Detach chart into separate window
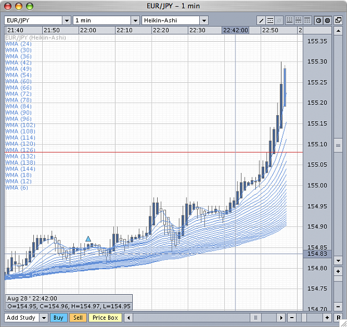Viewport: 347px width, 327px height. 338,21
